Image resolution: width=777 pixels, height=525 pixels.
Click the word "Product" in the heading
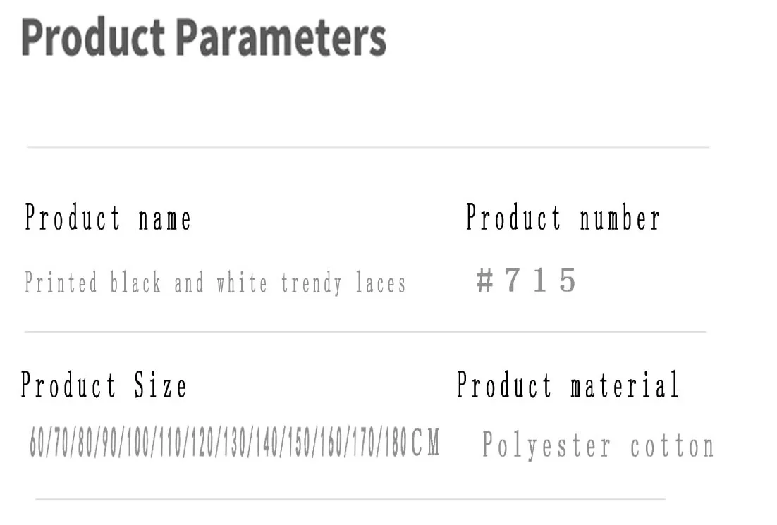tap(94, 37)
